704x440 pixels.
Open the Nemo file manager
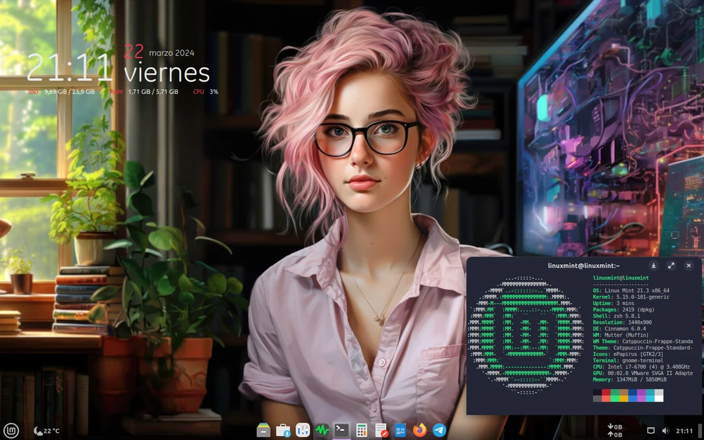point(263,430)
